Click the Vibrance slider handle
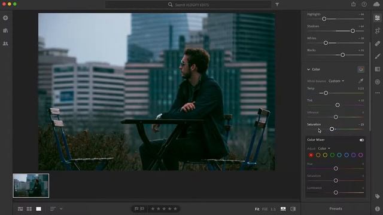The height and width of the screenshot is (215, 383). coord(336,117)
